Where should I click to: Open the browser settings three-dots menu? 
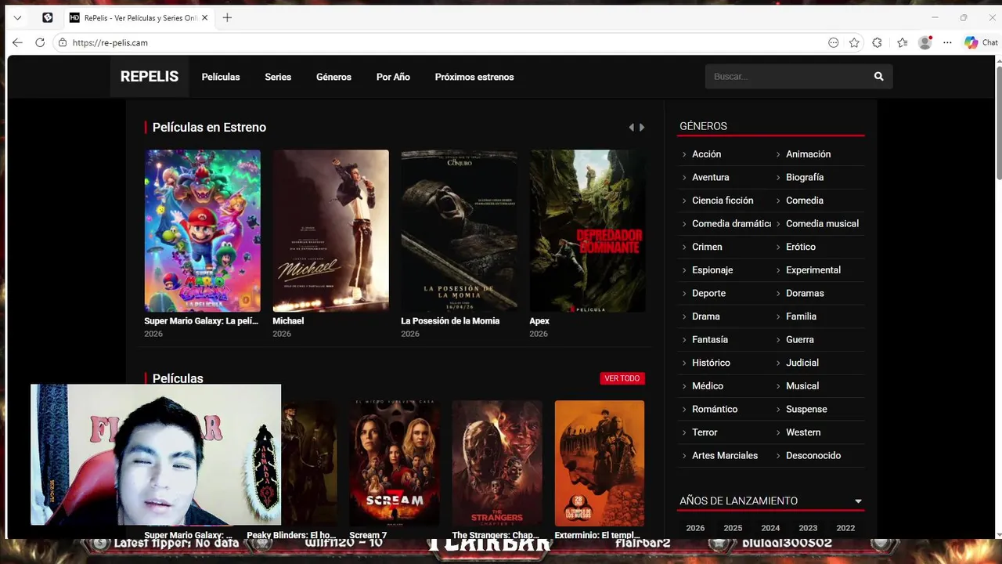point(947,43)
